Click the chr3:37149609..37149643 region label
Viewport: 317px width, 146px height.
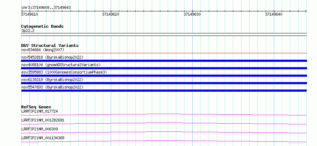46,8
